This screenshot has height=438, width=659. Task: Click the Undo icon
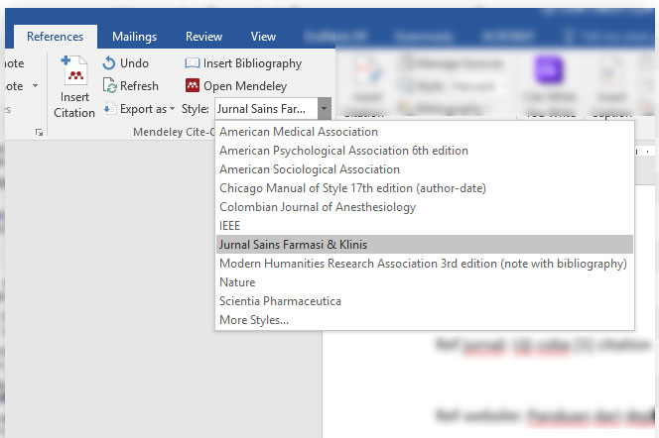pos(109,63)
